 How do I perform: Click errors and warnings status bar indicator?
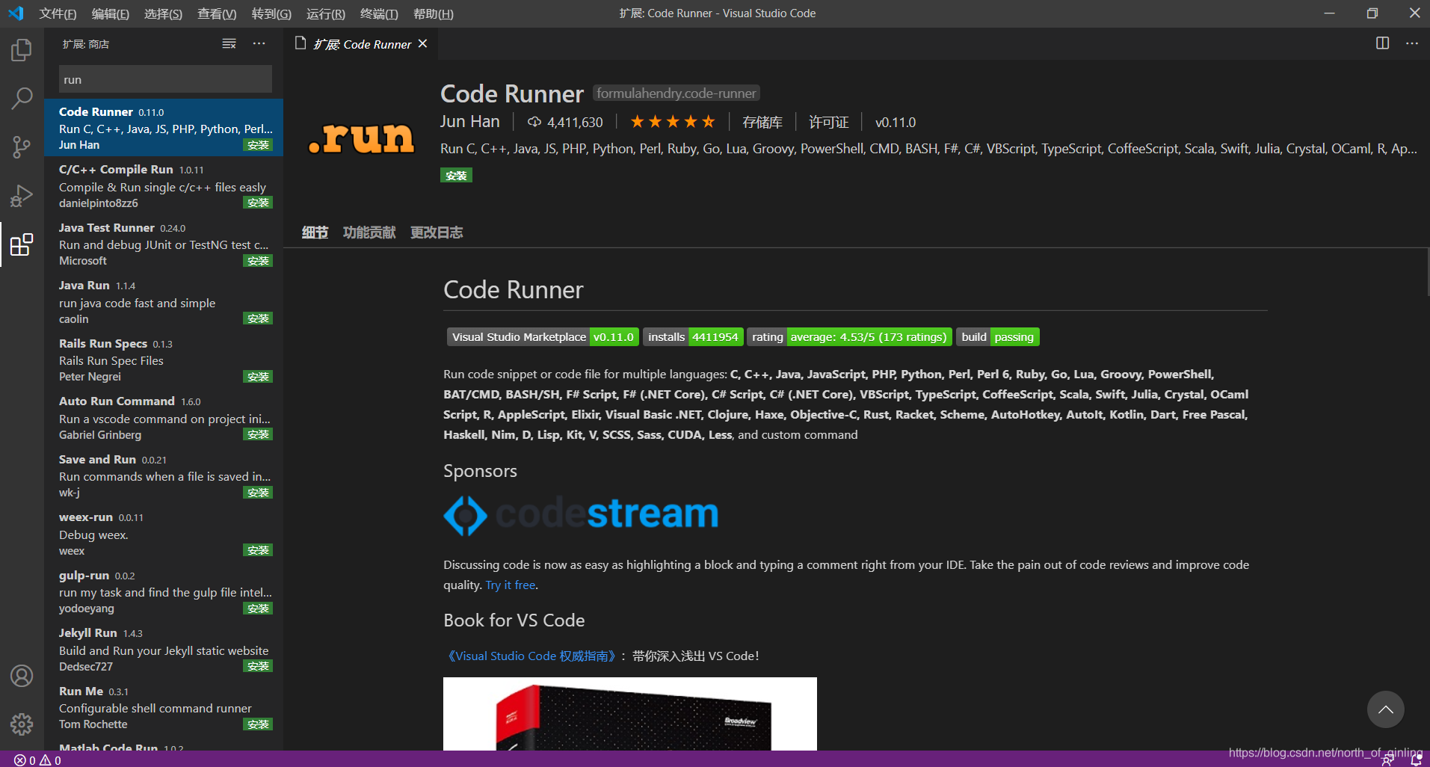tap(37, 760)
